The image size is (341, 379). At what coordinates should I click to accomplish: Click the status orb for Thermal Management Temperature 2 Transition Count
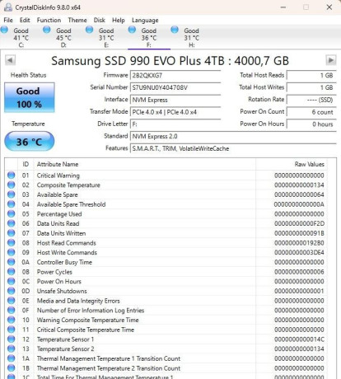12,368
